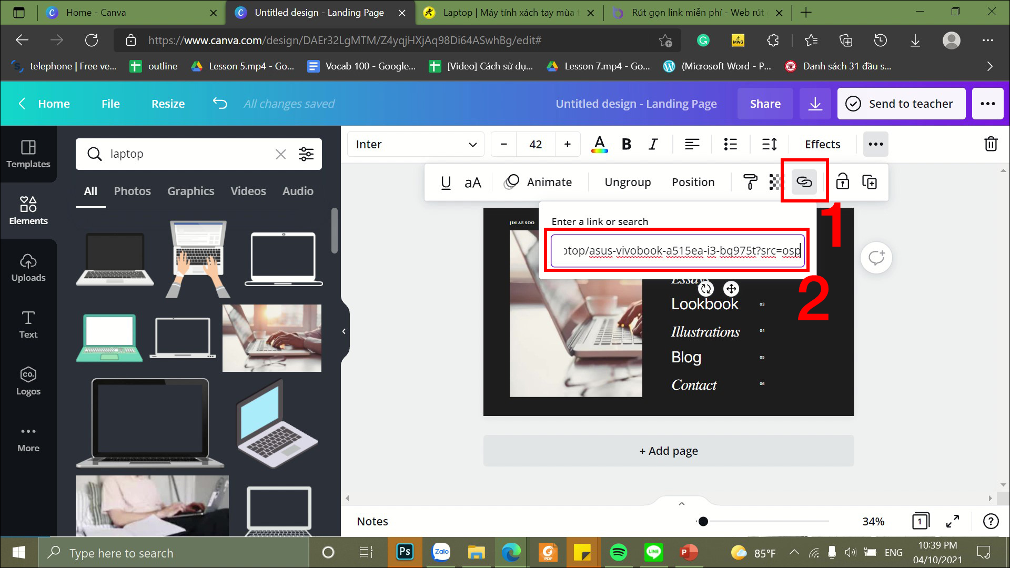Open the copy style paint roller
The width and height of the screenshot is (1010, 568).
click(750, 182)
